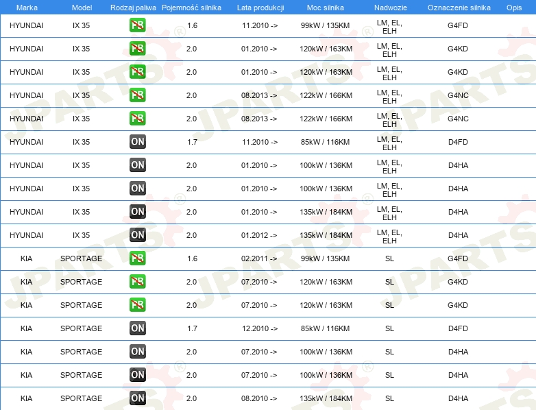The width and height of the screenshot is (536, 410).
Task: Select the Lata produkcji column header
Action: [x=260, y=7]
